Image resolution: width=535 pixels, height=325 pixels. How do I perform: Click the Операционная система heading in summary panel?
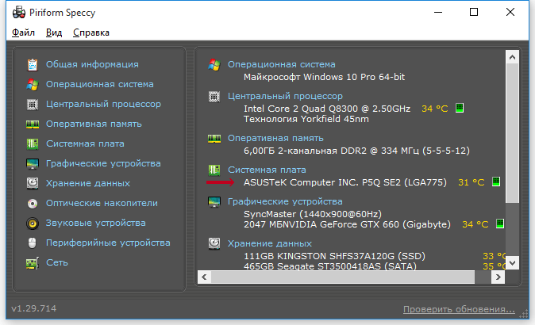pos(281,64)
